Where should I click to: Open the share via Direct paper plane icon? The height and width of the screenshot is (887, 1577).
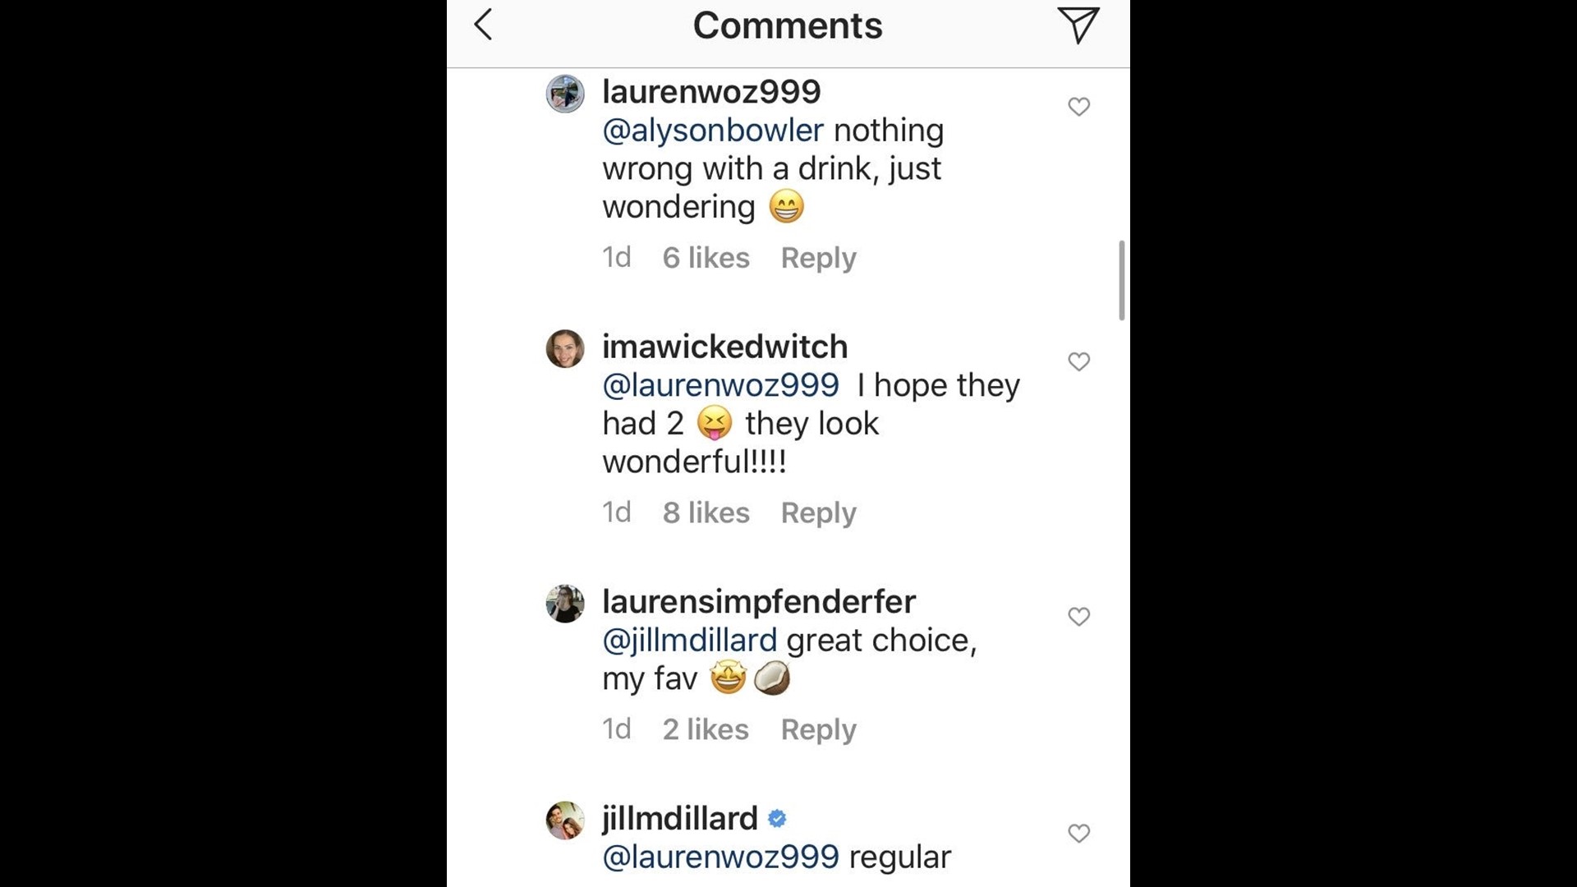click(1078, 25)
